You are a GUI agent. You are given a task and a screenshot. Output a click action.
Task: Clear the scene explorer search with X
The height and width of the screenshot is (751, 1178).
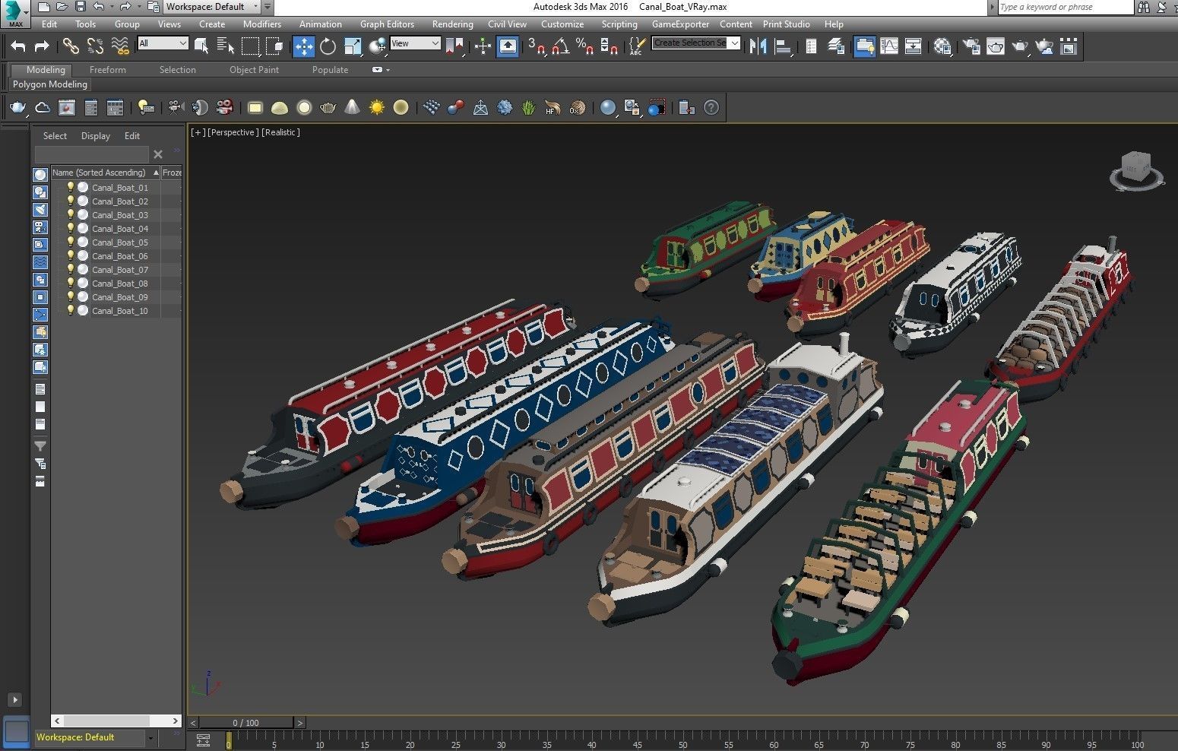158,154
